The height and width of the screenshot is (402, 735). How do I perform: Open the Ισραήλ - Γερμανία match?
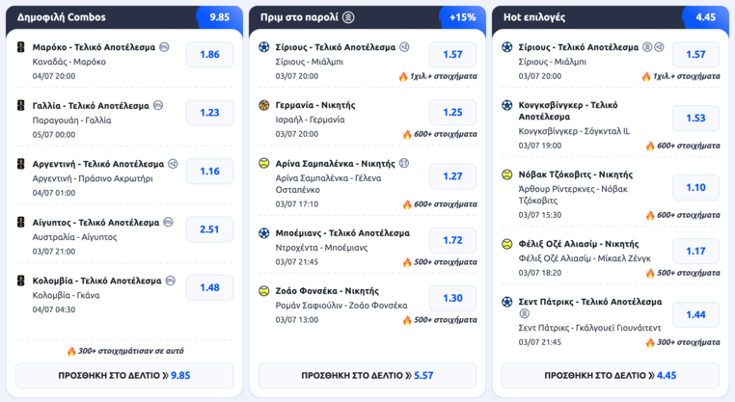tap(310, 120)
